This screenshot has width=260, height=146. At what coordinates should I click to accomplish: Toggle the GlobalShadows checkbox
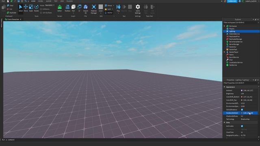242,110
